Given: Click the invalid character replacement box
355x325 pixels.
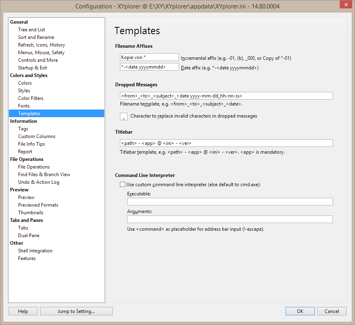Looking at the screenshot, I should 124,116.
